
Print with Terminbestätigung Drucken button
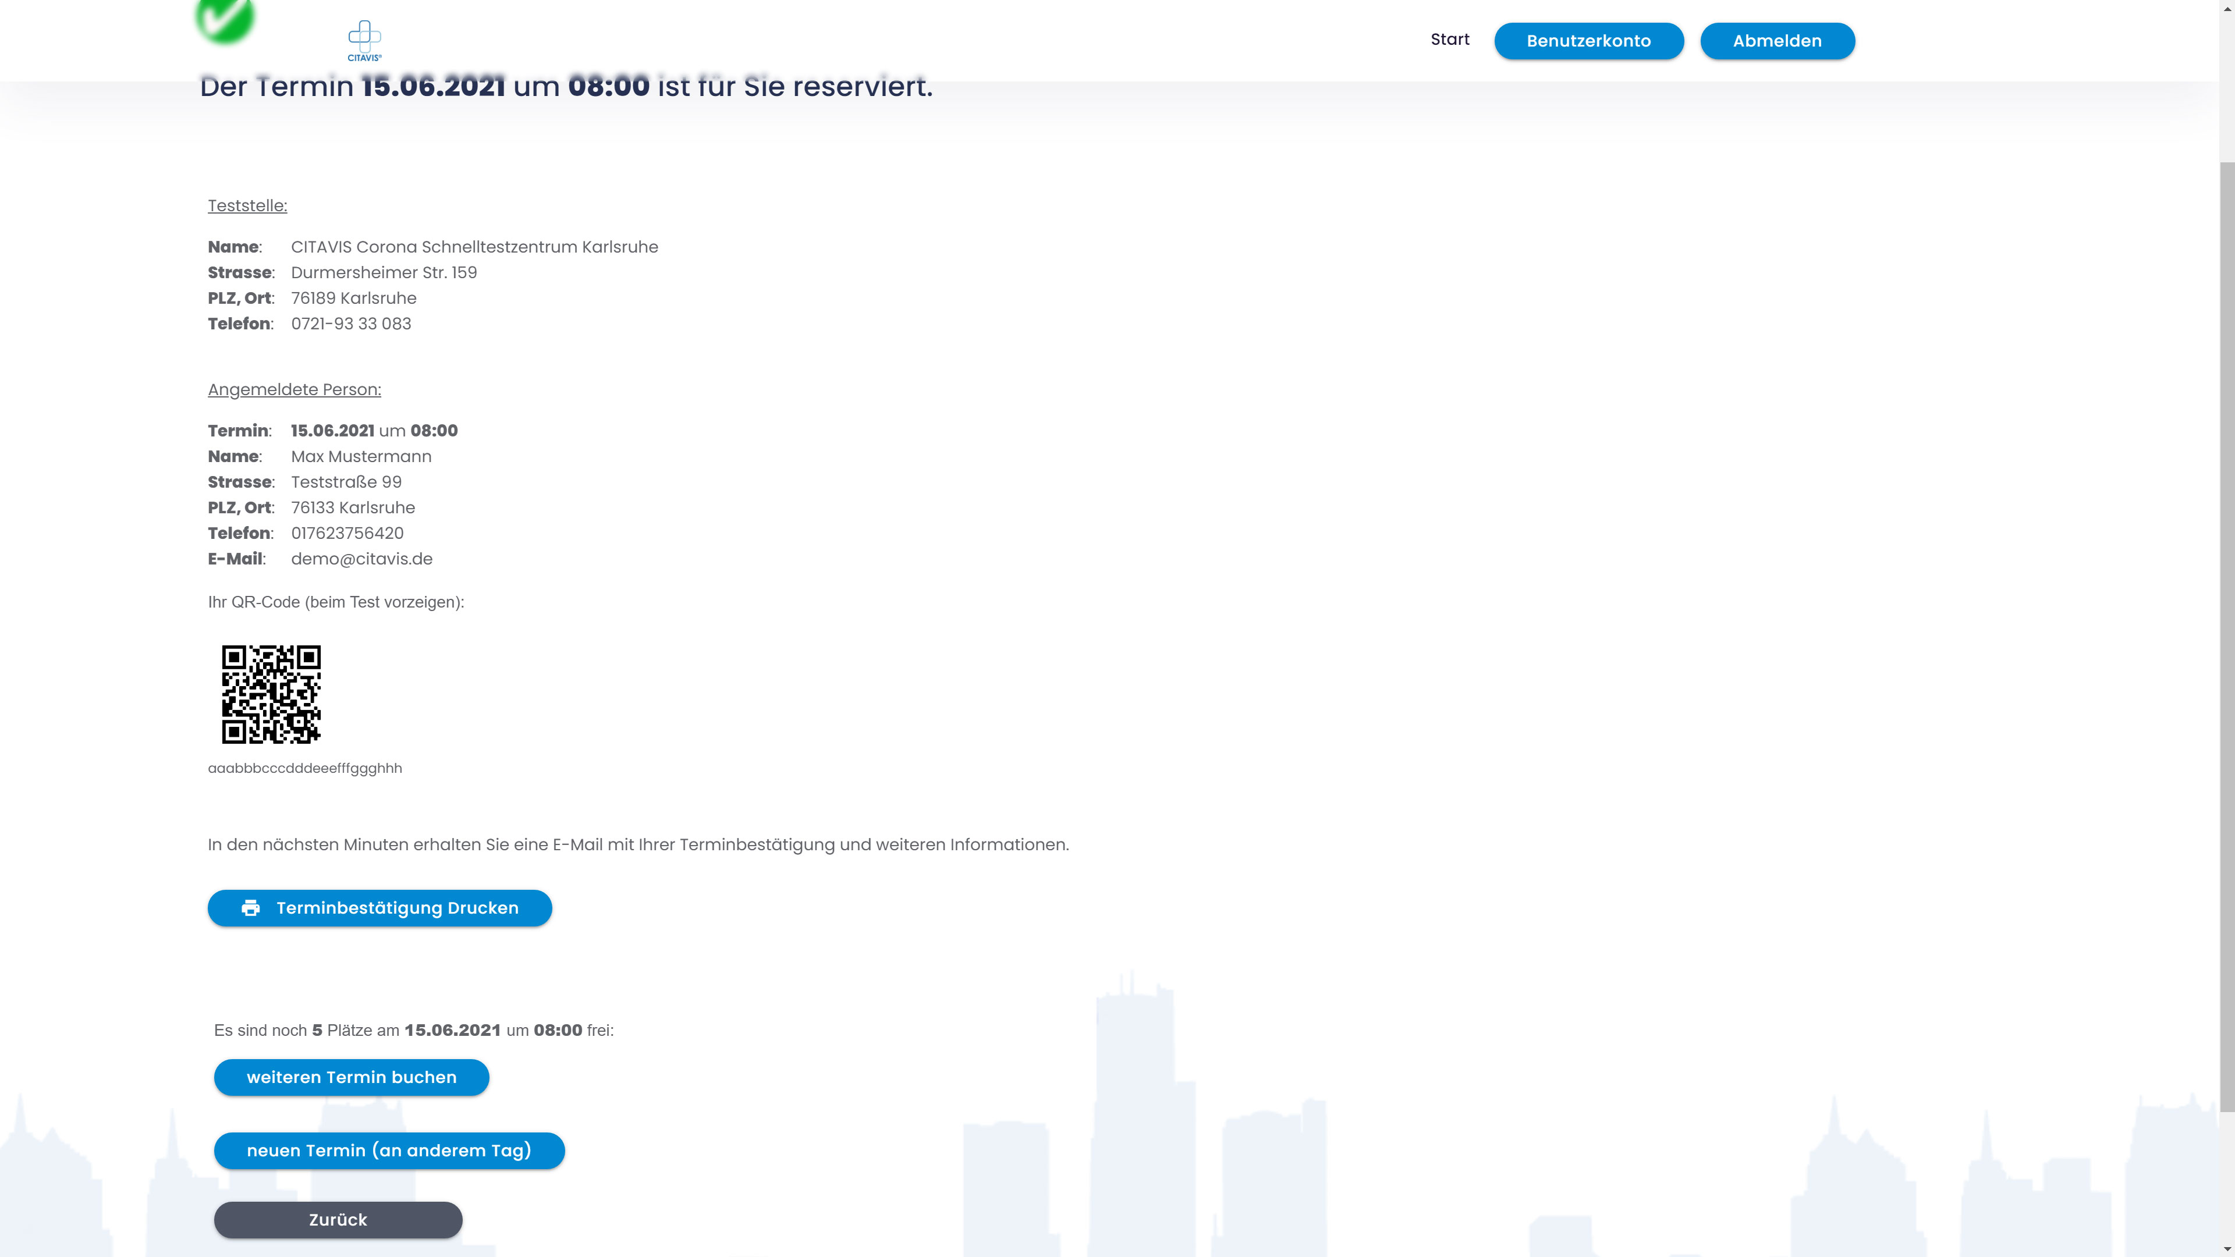click(x=396, y=907)
